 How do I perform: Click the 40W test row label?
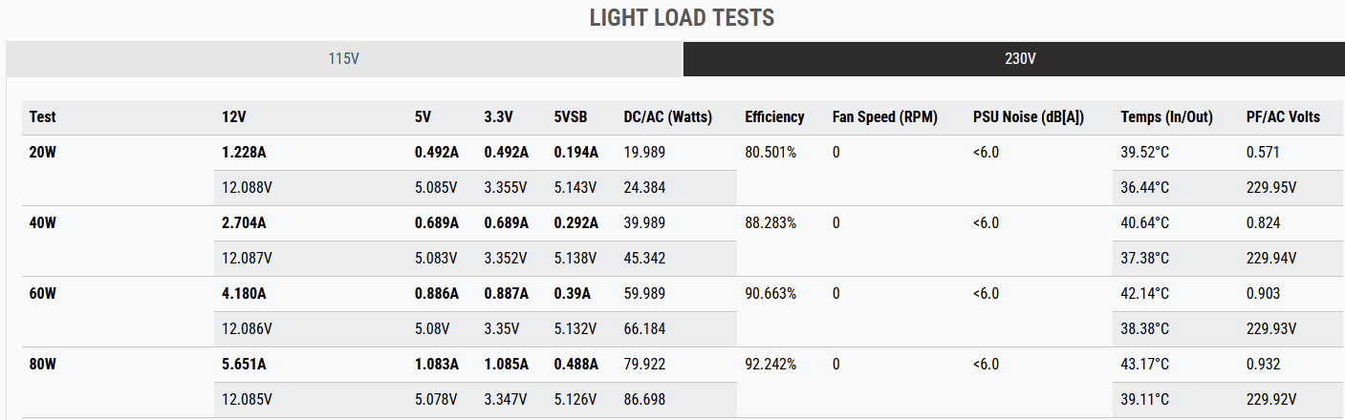point(43,223)
